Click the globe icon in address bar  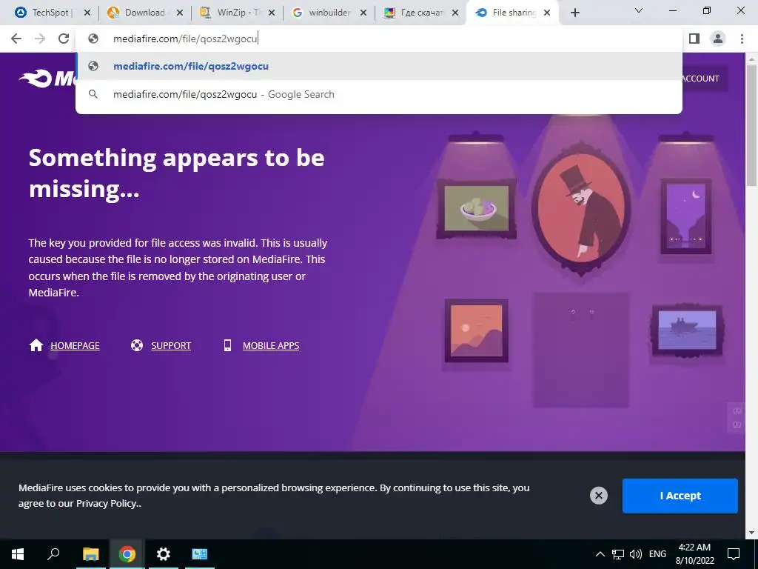pyautogui.click(x=93, y=39)
